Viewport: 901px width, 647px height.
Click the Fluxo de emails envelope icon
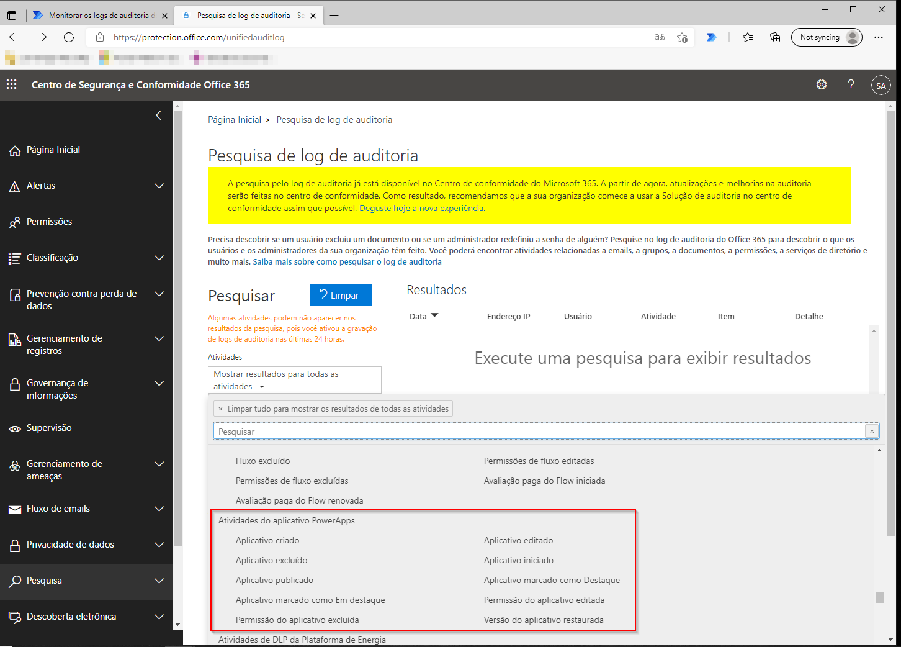(15, 509)
